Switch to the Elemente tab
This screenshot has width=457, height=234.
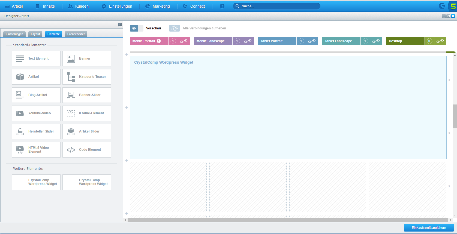click(53, 34)
